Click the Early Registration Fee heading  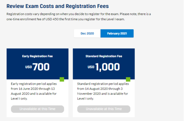pyautogui.click(x=38, y=56)
